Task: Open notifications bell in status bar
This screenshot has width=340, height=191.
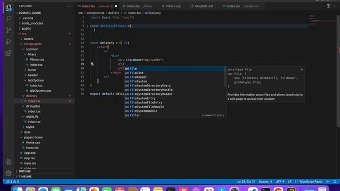Action: click(x=335, y=181)
